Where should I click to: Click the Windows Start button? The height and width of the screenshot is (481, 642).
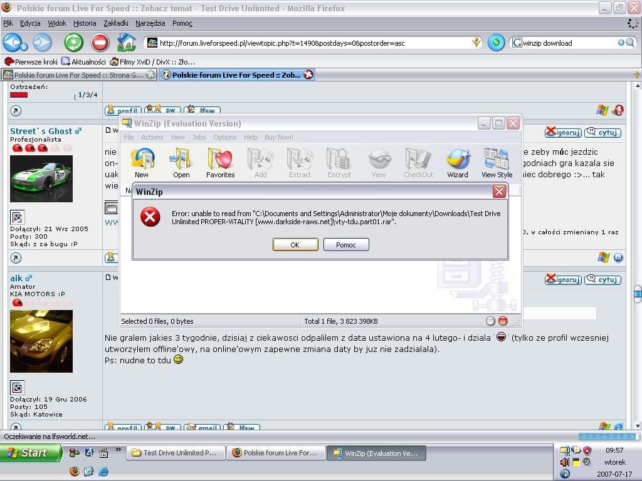31,453
